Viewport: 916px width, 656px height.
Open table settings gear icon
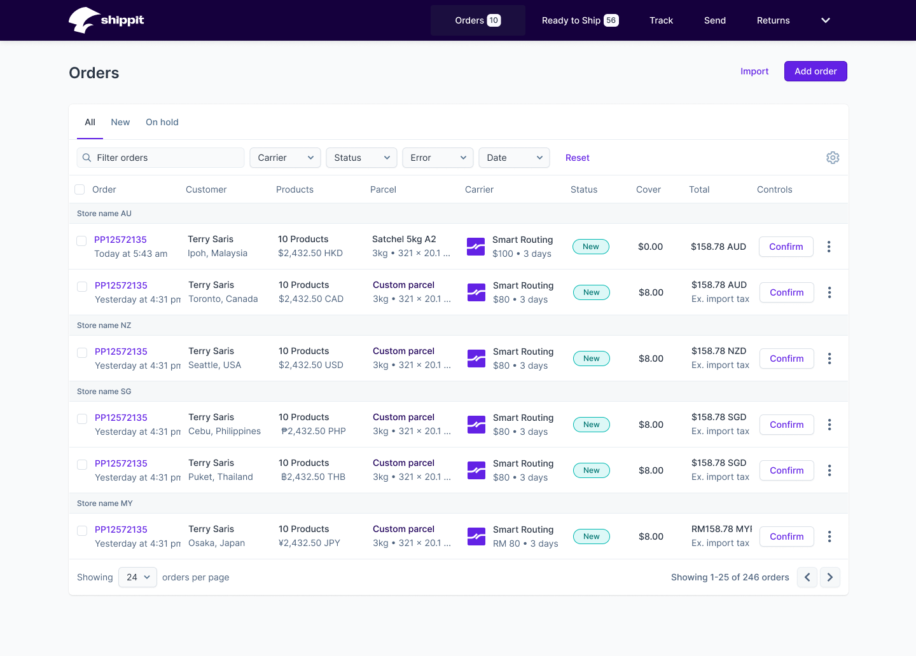pos(833,158)
